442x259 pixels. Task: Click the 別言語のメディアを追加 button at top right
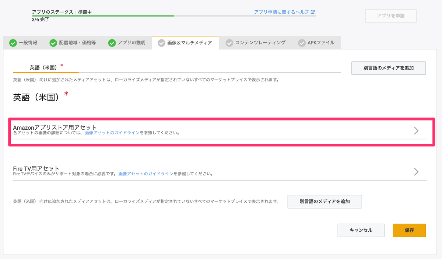tap(388, 68)
